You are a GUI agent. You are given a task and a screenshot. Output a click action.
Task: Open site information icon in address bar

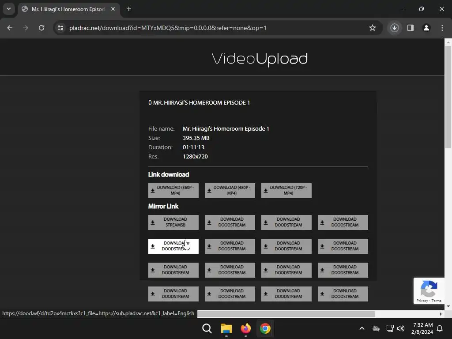pos(60,28)
